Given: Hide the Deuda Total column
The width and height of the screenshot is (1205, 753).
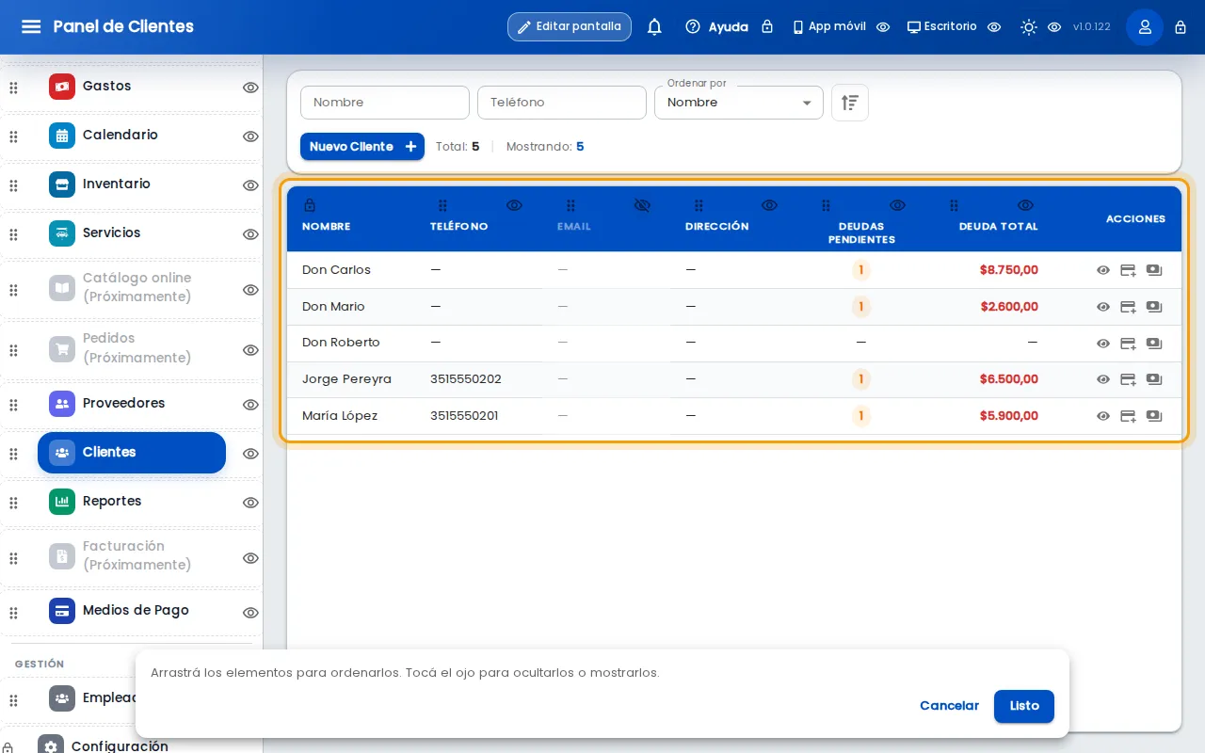Looking at the screenshot, I should click(1025, 205).
